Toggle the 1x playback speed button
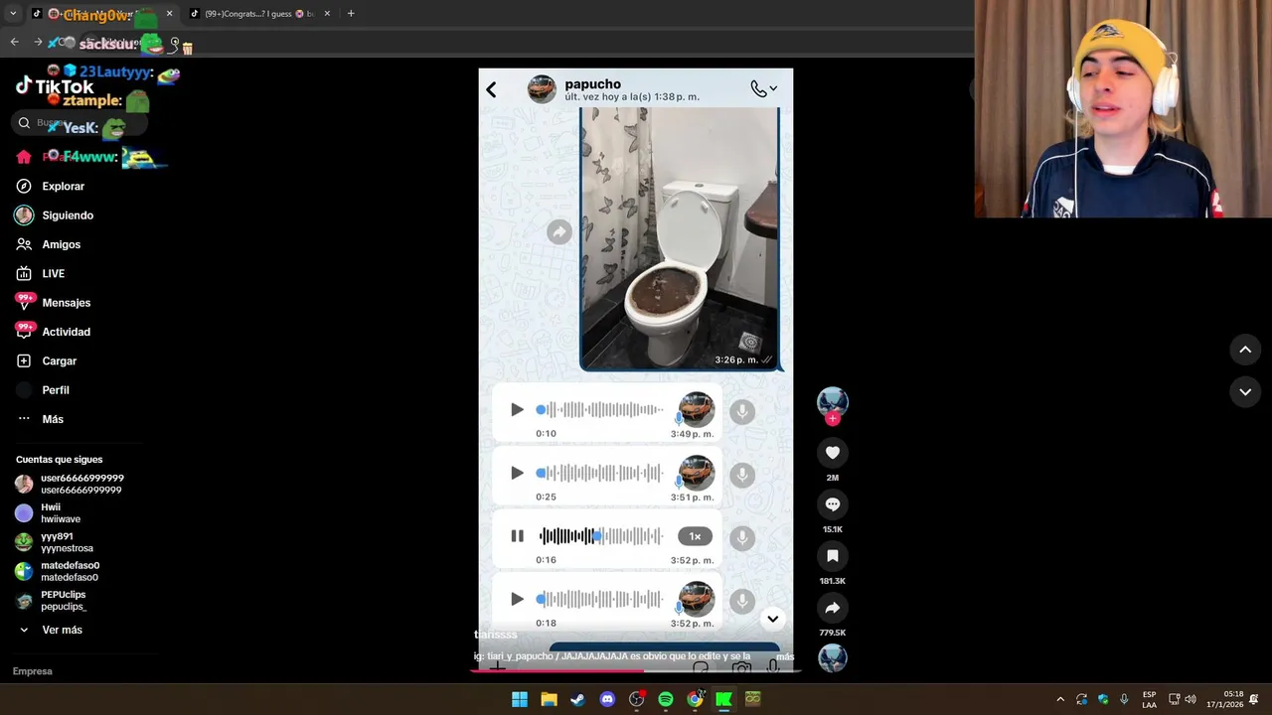This screenshot has width=1272, height=715. (695, 536)
